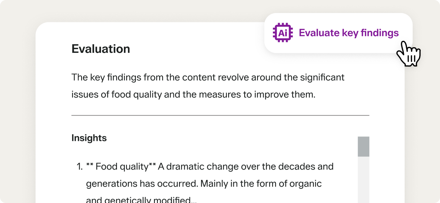Viewport: 440px width, 203px height.
Task: Click the line starting "The key findings"
Action: click(x=208, y=78)
